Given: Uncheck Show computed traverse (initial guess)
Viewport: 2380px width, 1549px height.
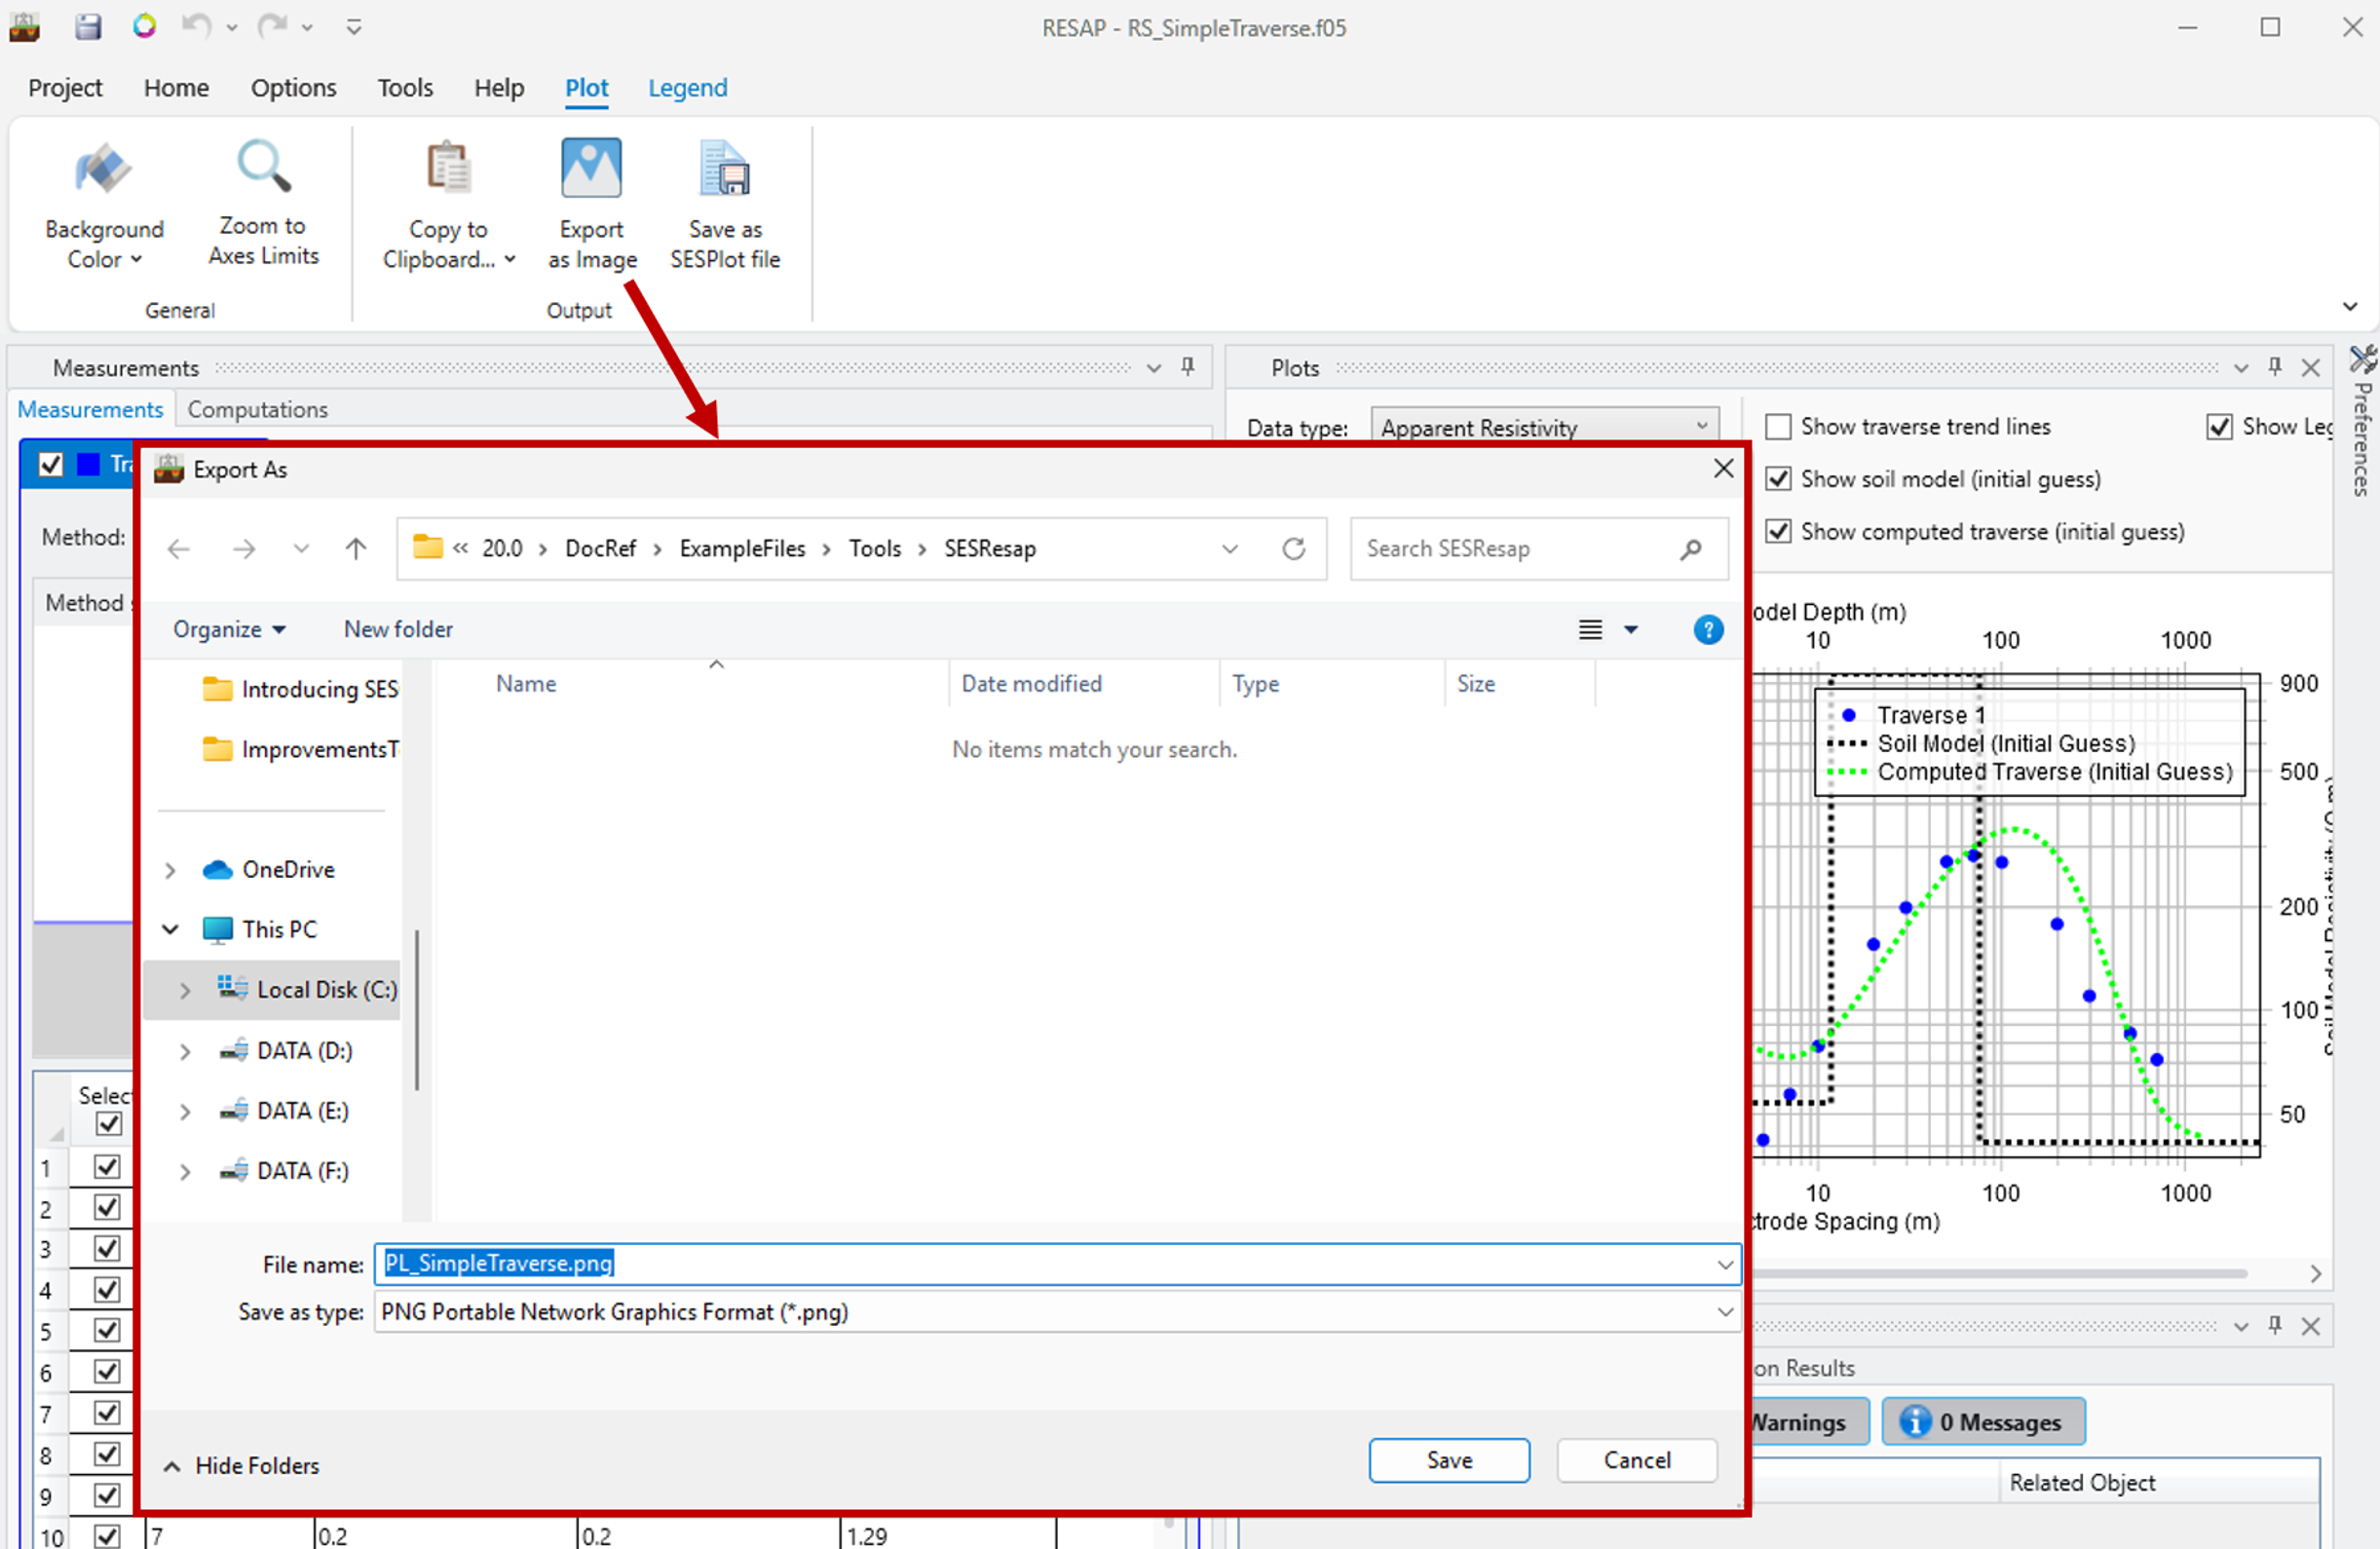Looking at the screenshot, I should [1778, 531].
